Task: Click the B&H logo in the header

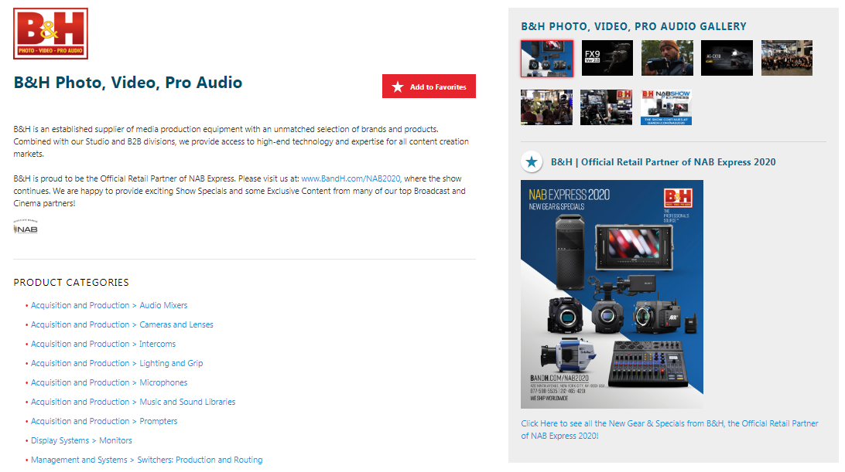Action: point(50,33)
